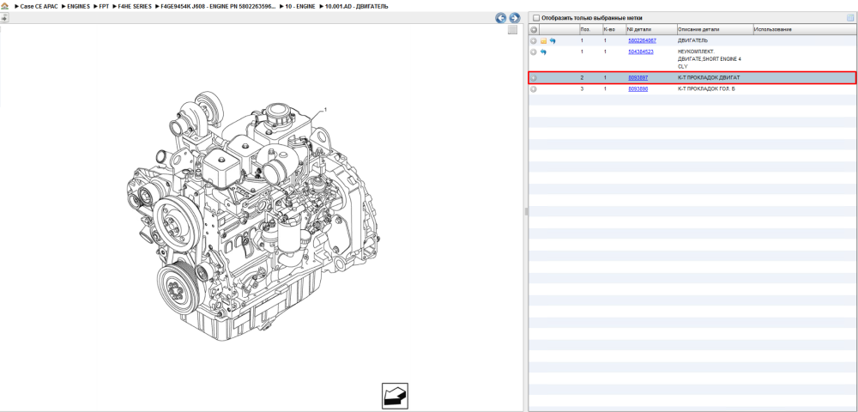Go to previous illustration with left arrow

tap(501, 18)
